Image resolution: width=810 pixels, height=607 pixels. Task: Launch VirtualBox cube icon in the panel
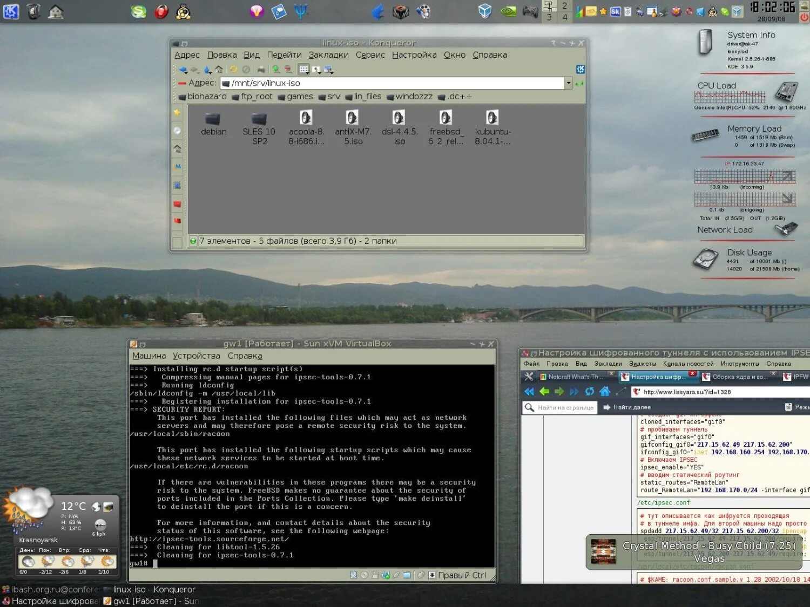point(485,11)
